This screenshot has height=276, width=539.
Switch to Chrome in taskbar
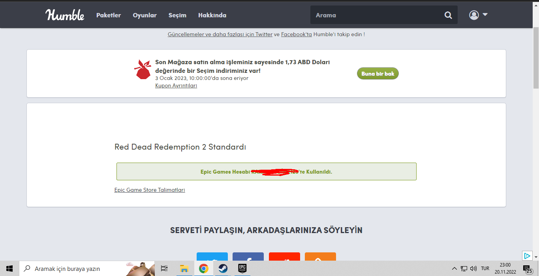click(x=204, y=269)
